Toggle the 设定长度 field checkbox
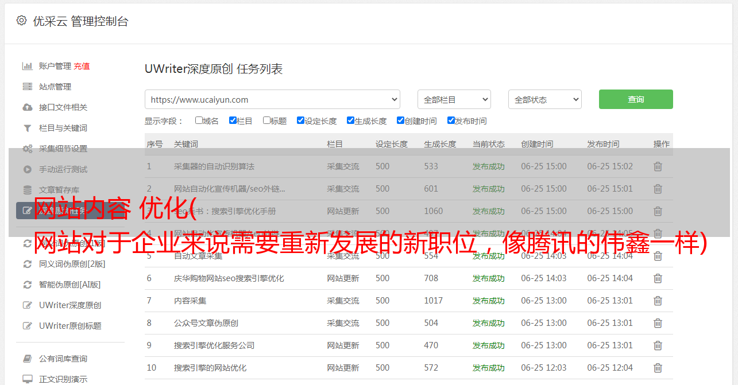The image size is (738, 385). click(300, 120)
